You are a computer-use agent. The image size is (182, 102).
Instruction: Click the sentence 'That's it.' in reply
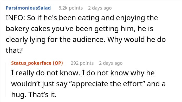(x=42, y=94)
